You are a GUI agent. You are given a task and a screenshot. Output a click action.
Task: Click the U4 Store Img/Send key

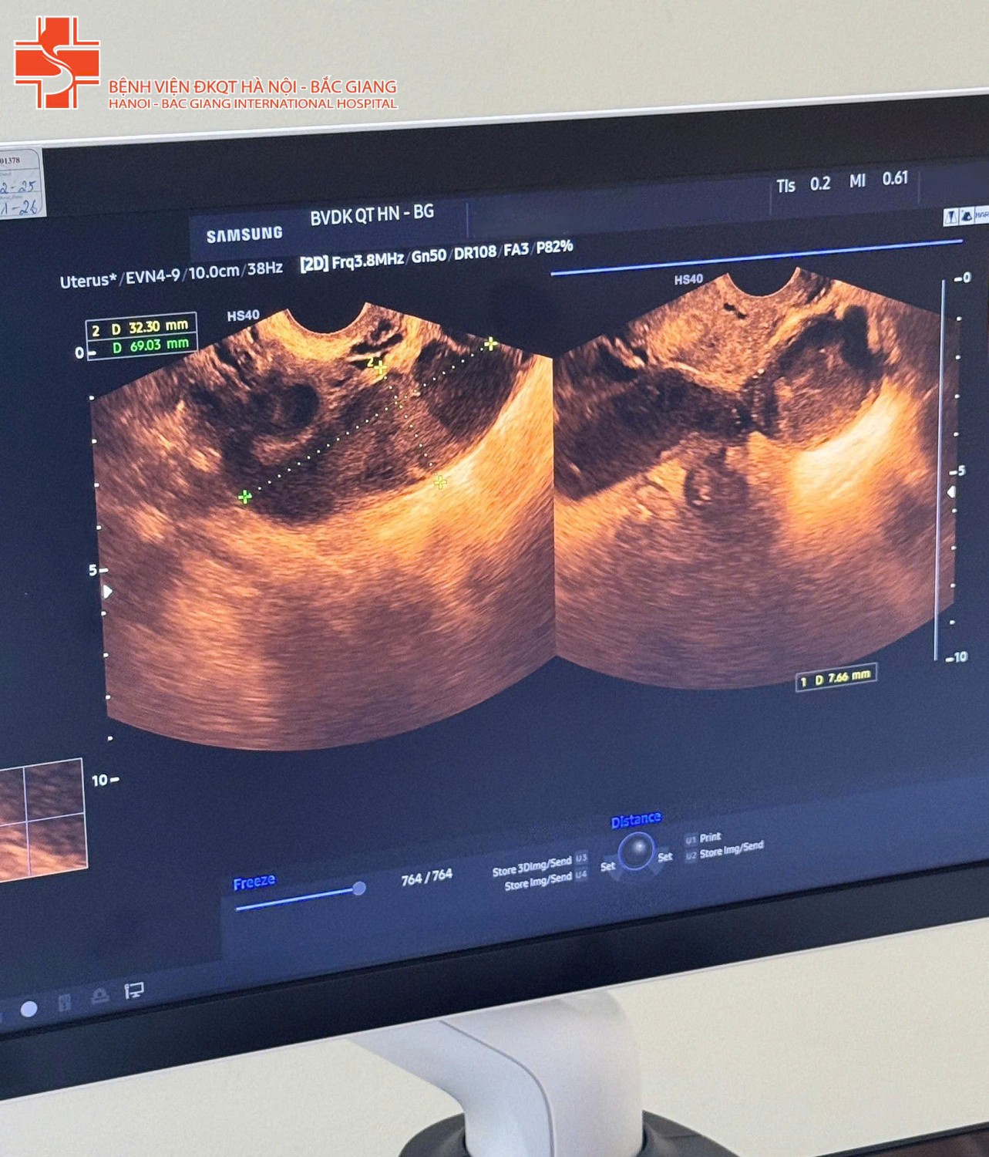[580, 875]
